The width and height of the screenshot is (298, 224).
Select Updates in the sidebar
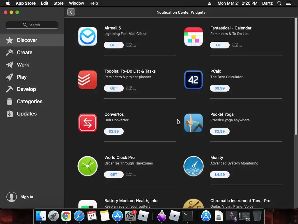[32, 114]
